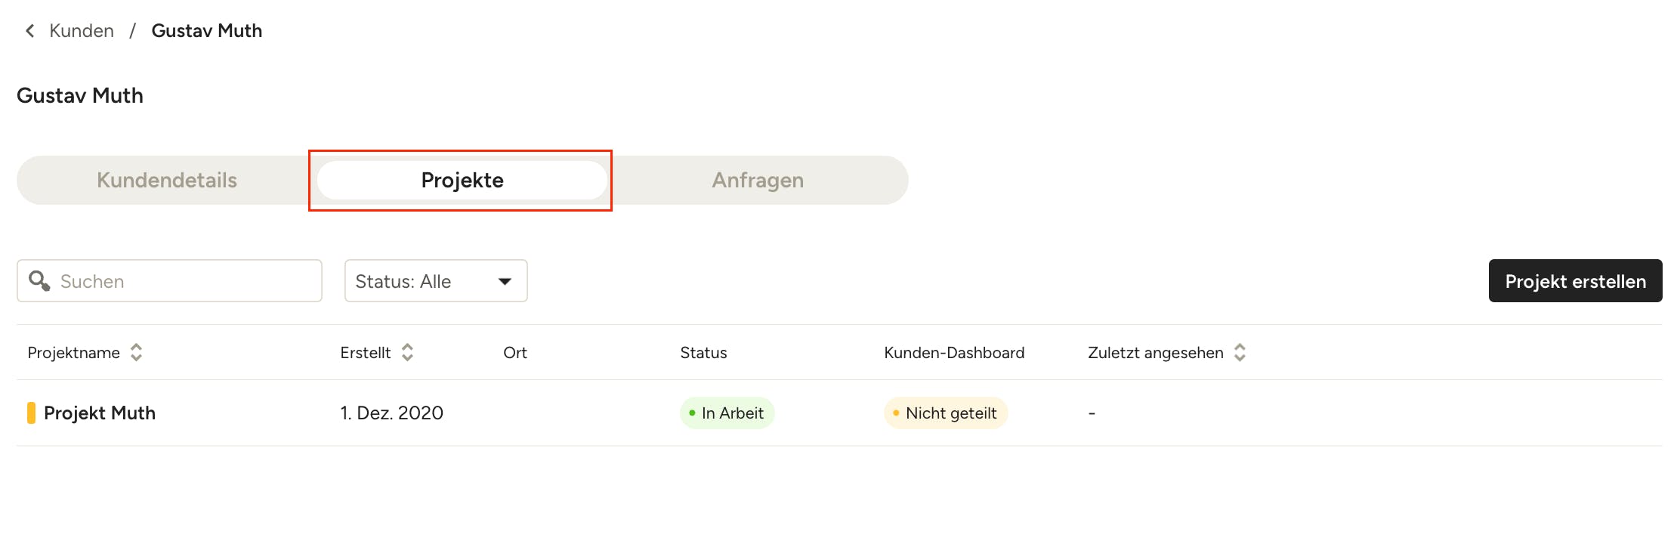1677x541 pixels.
Task: Sort by Zuletzt angesehen arrows
Action: [x=1240, y=352]
